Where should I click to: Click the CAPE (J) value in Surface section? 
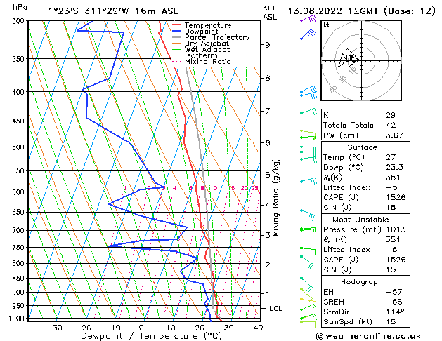396,197
